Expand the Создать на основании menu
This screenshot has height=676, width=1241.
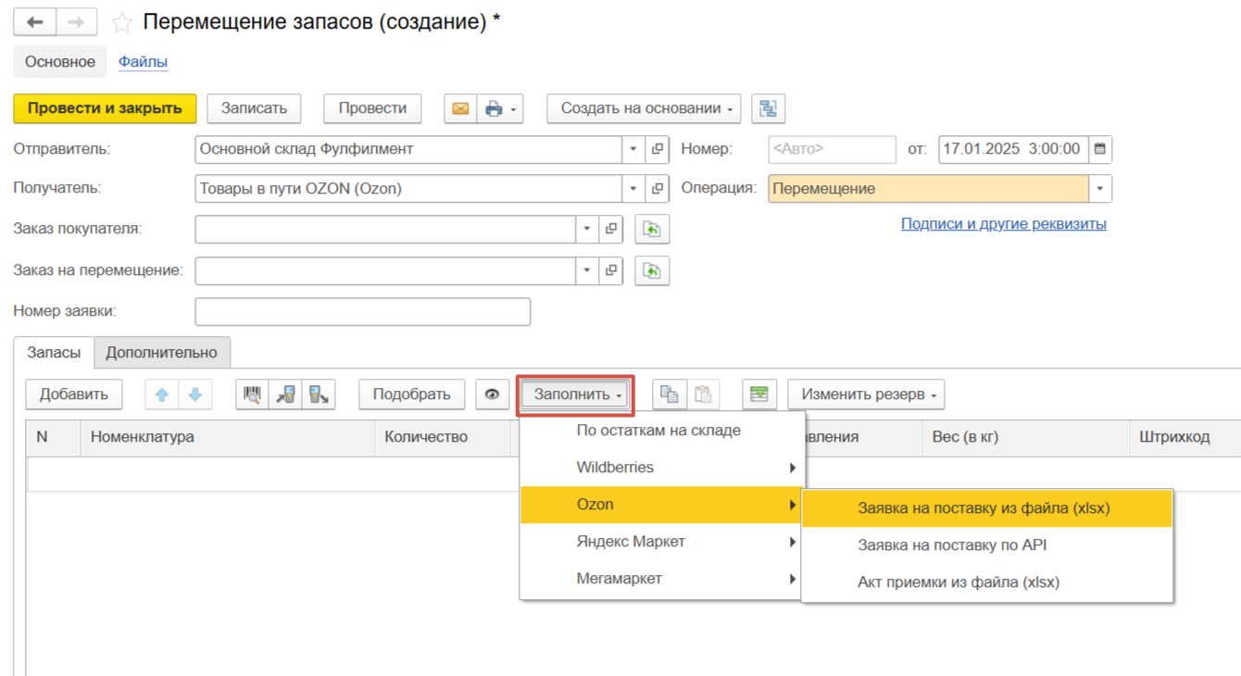(647, 109)
